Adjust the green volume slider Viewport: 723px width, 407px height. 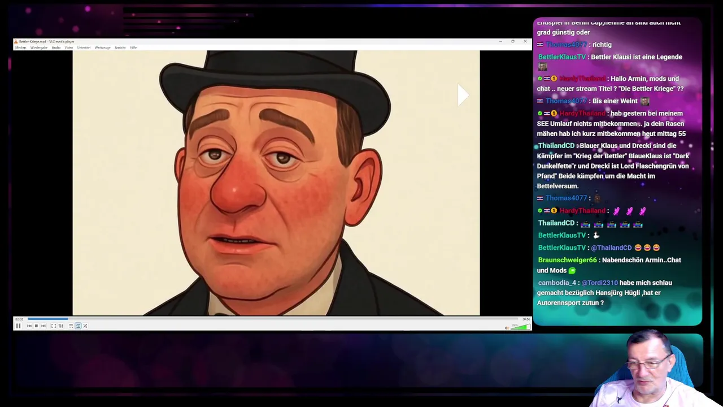520,327
